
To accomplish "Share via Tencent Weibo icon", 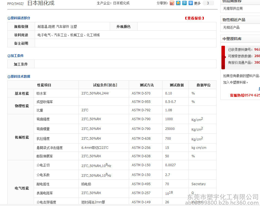I will click(x=184, y=3).
